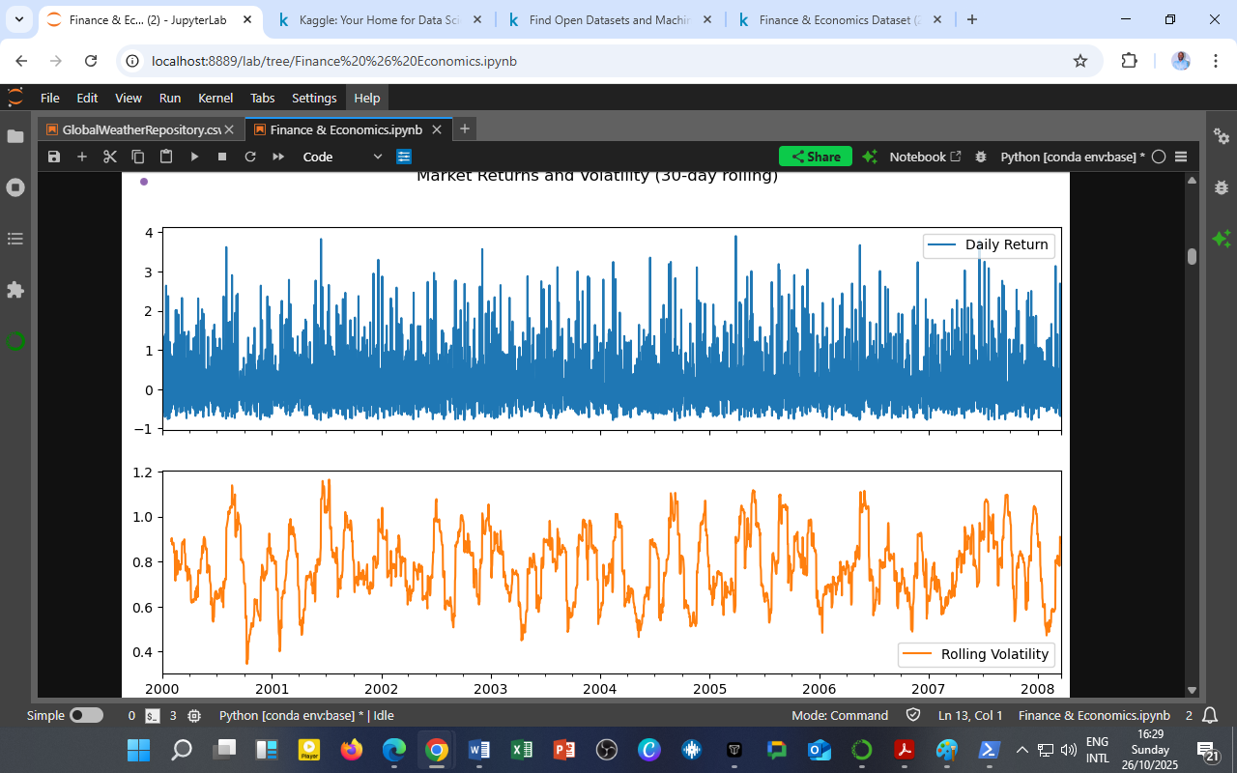1237x773 pixels.
Task: Open the Table of Contents sidebar panel
Action: pos(15,239)
